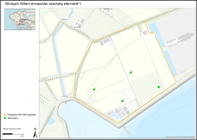
Task: Select wind turbine marker number 2
Action: tap(131, 73)
